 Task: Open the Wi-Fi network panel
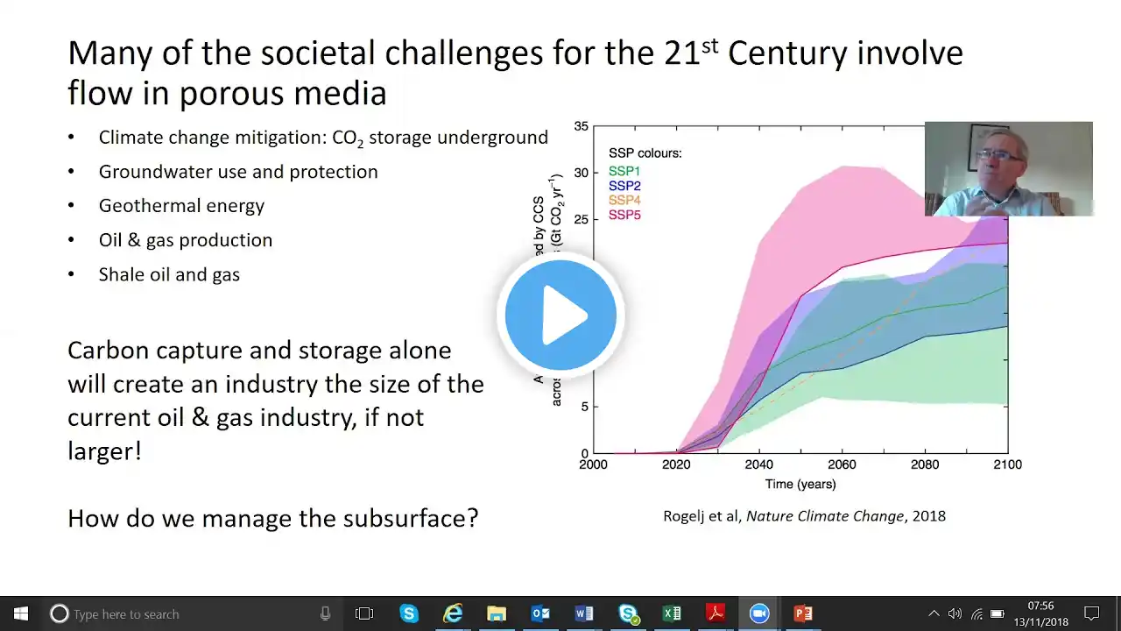click(x=976, y=613)
